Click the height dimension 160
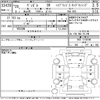This screenshot has width=100, height=100. tap(97, 45)
